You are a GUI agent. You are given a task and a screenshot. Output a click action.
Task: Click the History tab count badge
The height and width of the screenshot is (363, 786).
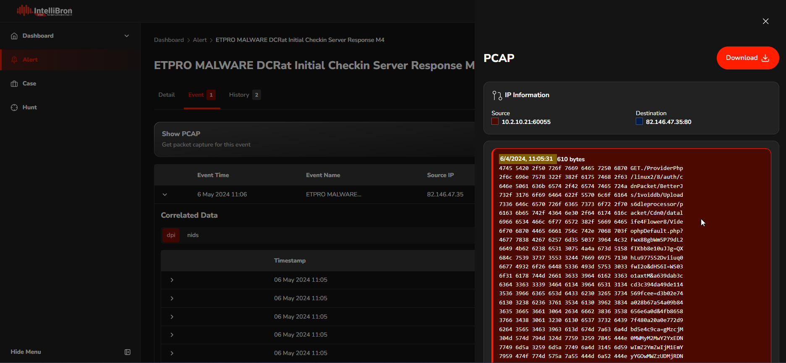[x=256, y=95]
